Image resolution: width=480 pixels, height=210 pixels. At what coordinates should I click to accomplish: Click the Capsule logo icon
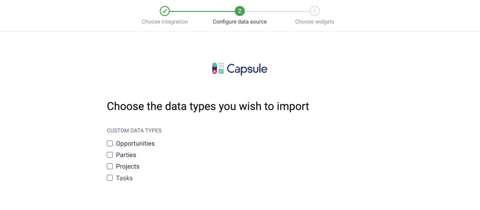coord(218,69)
